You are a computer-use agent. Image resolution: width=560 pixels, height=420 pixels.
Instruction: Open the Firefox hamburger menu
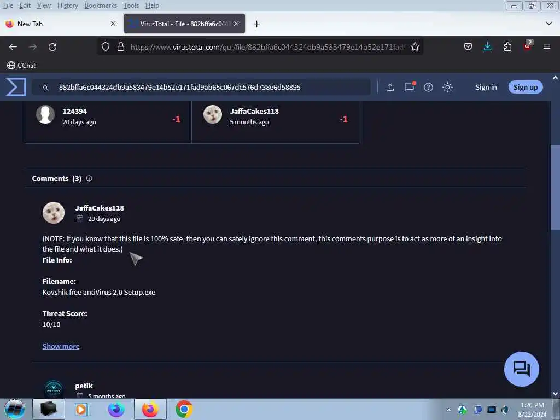546,47
